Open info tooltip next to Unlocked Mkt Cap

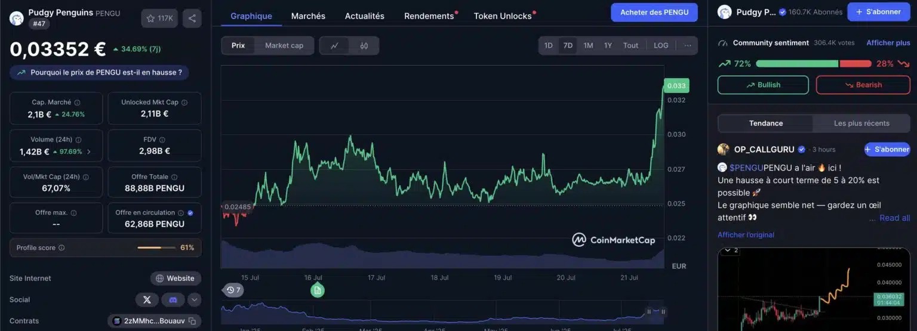coord(184,103)
